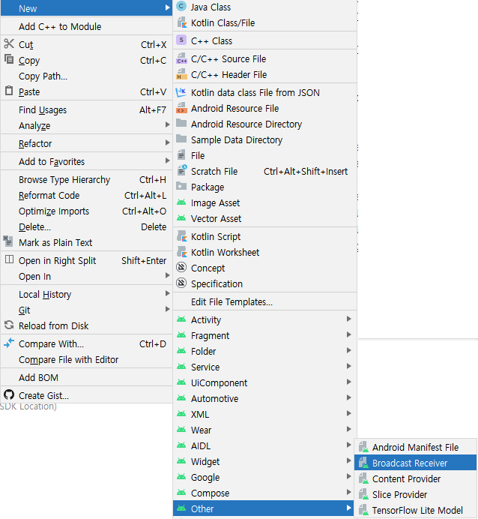Expand the Activity submenu arrow

click(348, 319)
